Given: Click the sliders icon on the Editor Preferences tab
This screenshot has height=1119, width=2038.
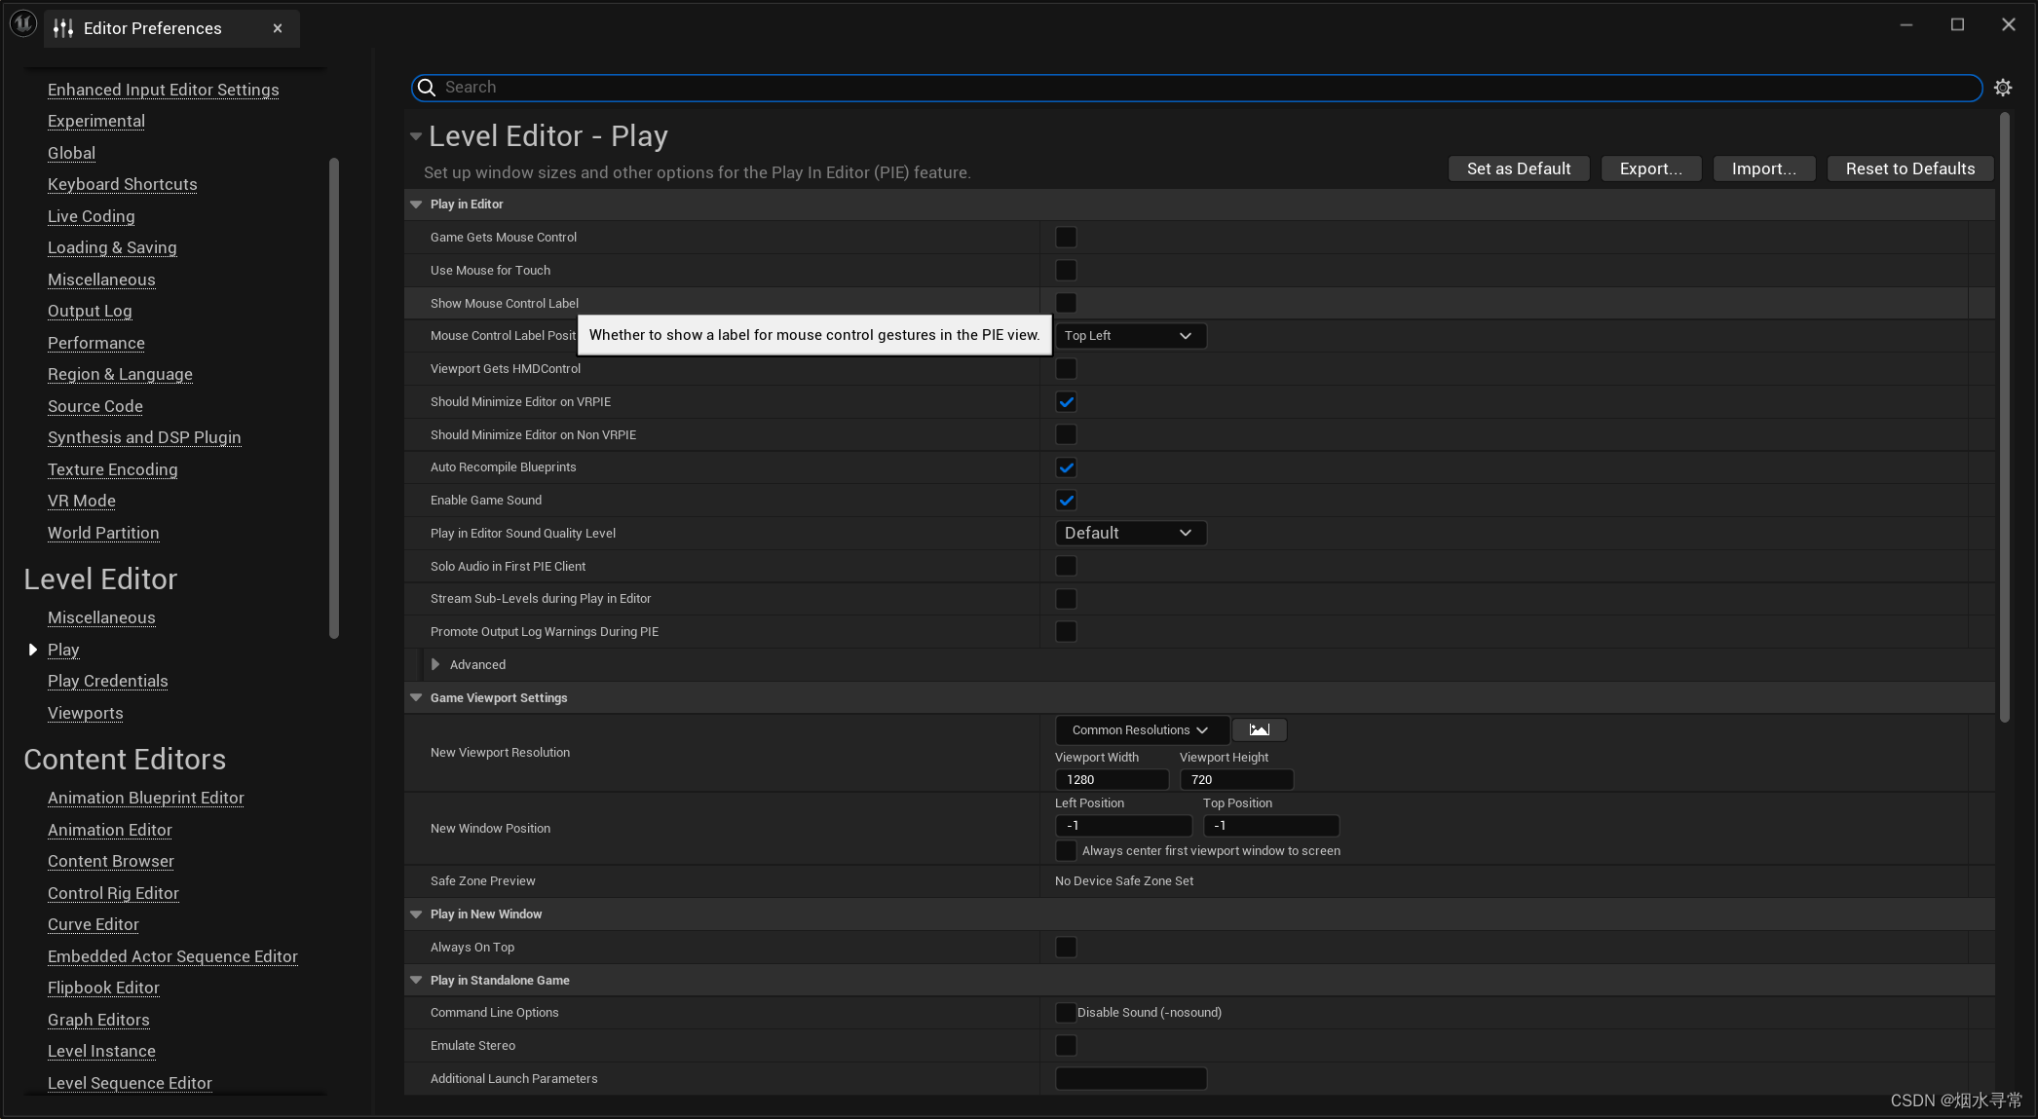Looking at the screenshot, I should pos(62,28).
